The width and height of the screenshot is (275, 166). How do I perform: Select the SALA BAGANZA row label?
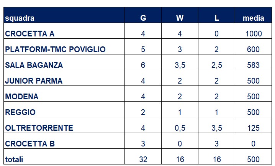pyautogui.click(x=34, y=65)
